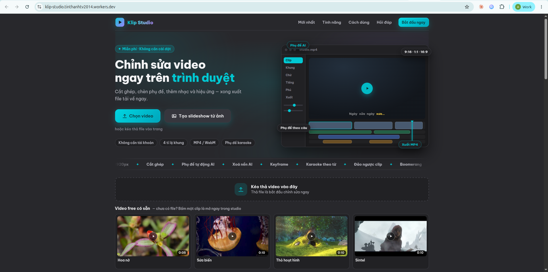This screenshot has height=272, width=548.
Task: Open the Cách dùng nav link
Action: [359, 22]
